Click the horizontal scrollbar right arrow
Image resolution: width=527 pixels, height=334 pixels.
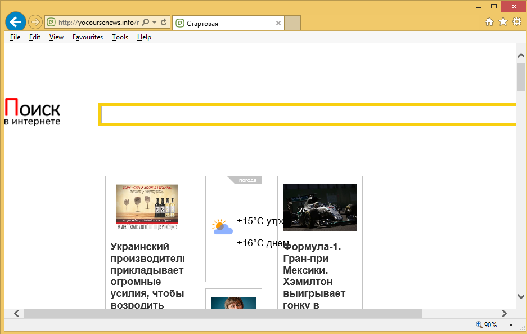(x=504, y=313)
